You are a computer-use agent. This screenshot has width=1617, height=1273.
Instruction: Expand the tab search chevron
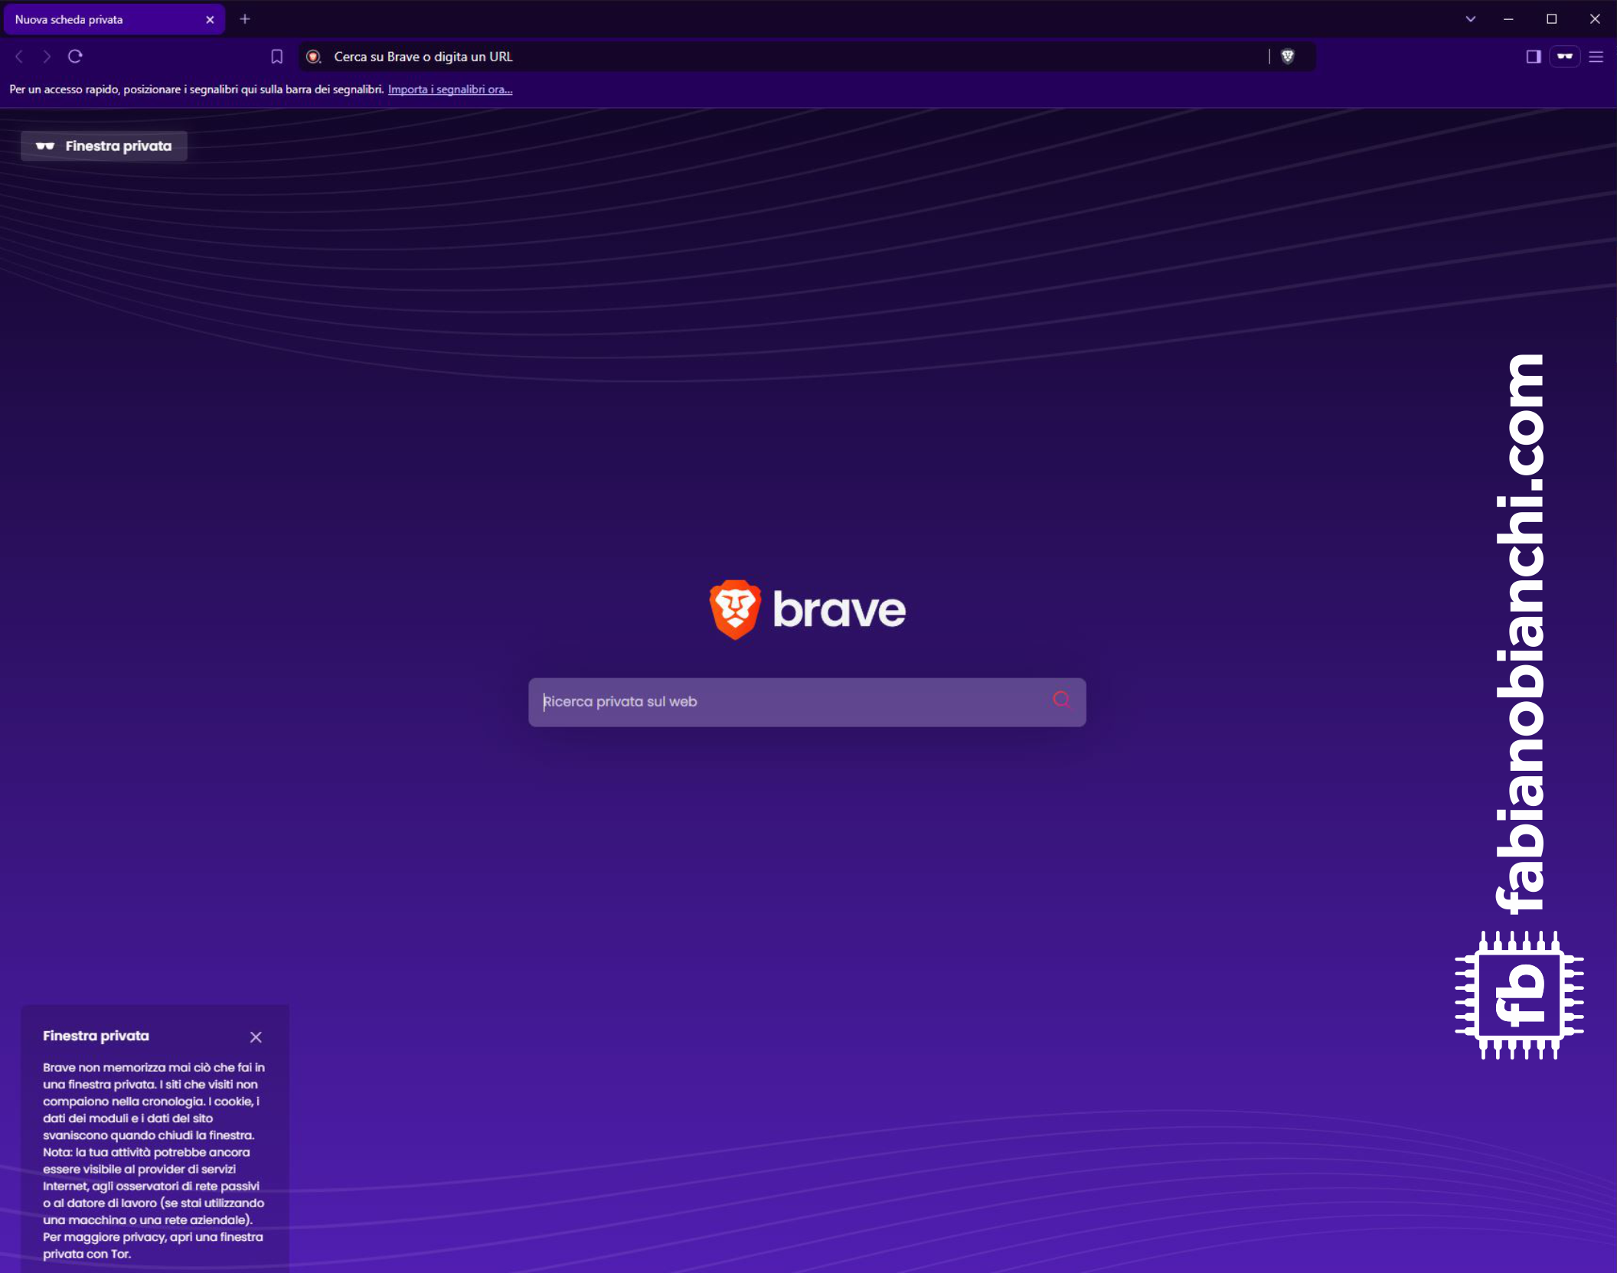tap(1471, 19)
